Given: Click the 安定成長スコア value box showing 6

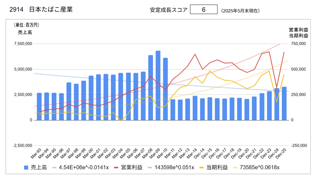Looking at the screenshot, I should pos(204,9).
